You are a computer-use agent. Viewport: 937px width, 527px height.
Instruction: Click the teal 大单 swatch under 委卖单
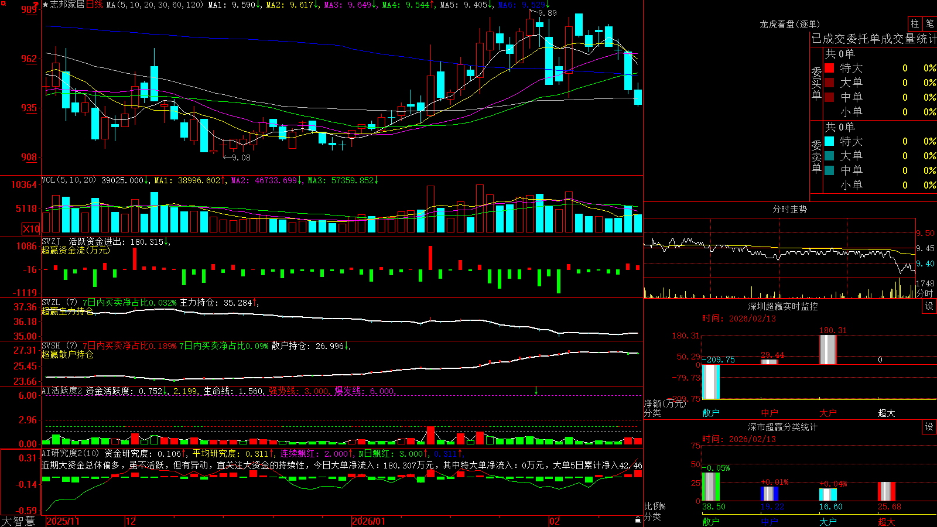[829, 156]
